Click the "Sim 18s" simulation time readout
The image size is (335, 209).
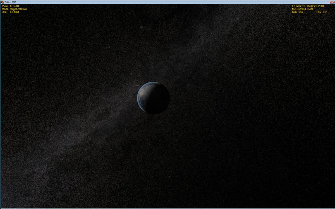(x=297, y=12)
